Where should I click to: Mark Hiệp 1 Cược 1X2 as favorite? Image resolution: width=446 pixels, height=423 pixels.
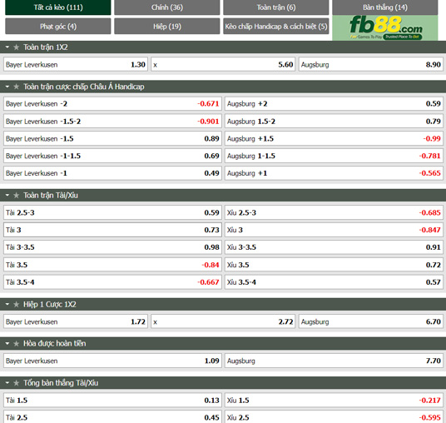click(16, 304)
